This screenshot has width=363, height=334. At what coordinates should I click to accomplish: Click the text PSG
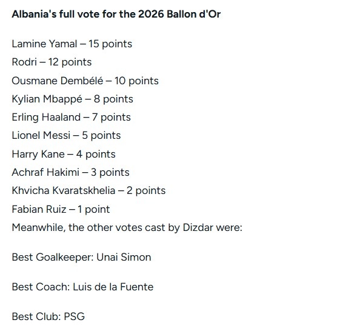pos(75,316)
